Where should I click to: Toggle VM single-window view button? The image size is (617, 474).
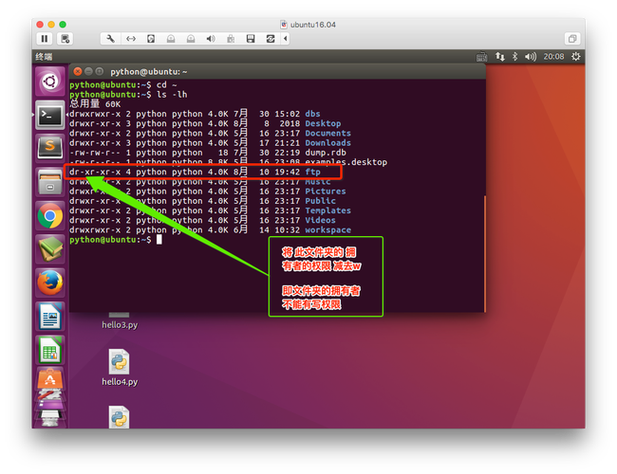coord(572,39)
